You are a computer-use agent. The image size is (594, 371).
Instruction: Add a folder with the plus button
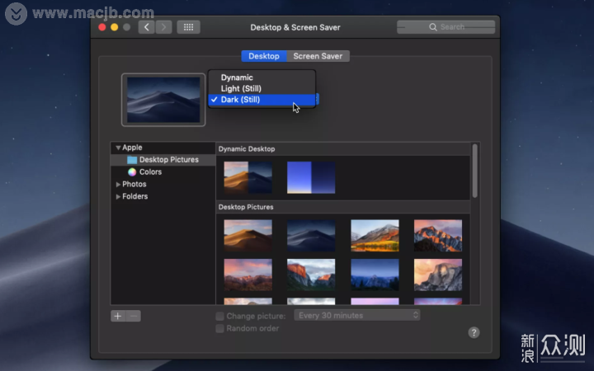tap(118, 316)
